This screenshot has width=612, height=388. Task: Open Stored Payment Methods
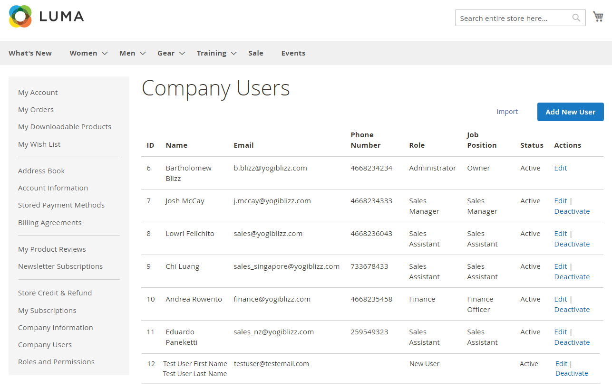[61, 205]
